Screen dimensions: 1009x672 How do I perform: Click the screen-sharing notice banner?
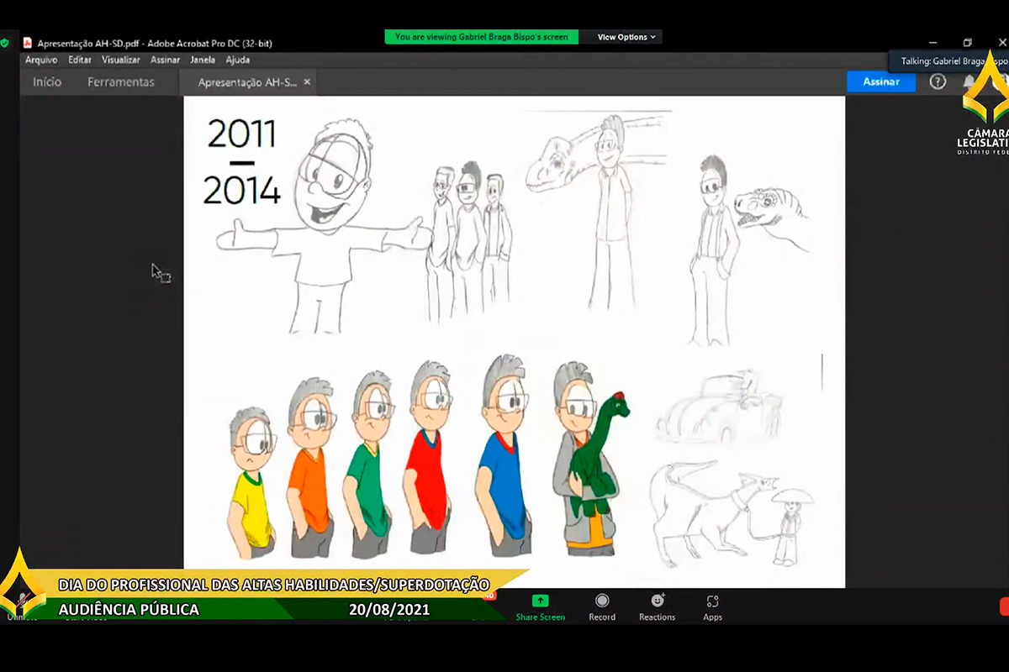point(481,37)
